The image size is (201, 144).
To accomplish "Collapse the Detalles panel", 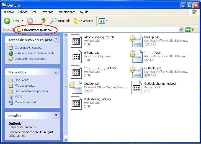I will coord(56,115).
